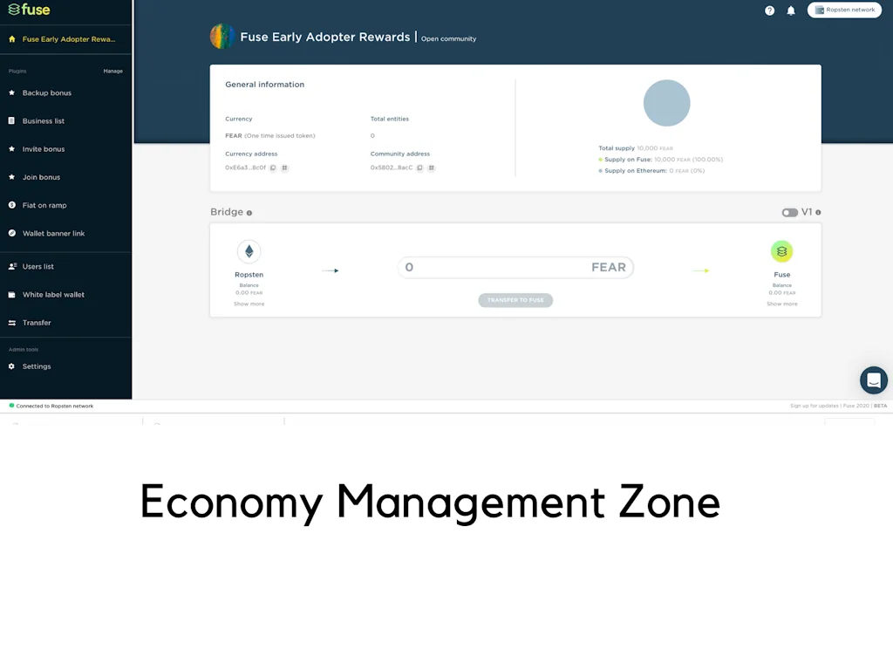893x670 pixels.
Task: Click the FEAR currency name text
Action: 234,135
